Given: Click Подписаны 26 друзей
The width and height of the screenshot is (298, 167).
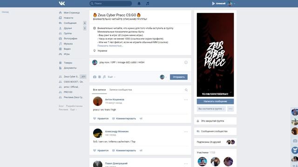Looking at the screenshot, I should (x=209, y=142).
